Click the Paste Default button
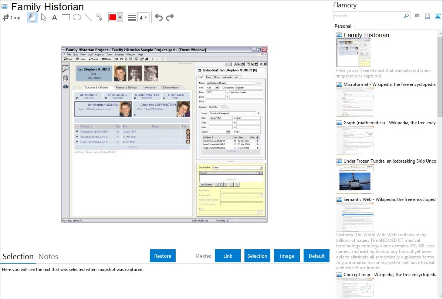The height and width of the screenshot is (299, 443). point(317,256)
